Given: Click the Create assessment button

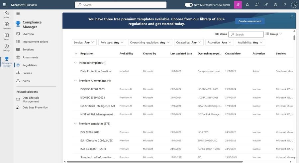Looking at the screenshot, I should pyautogui.click(x=250, y=21).
